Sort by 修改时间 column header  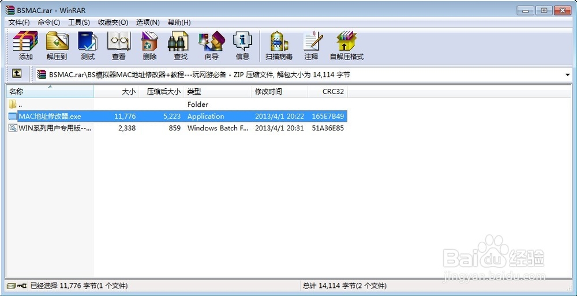pos(280,91)
